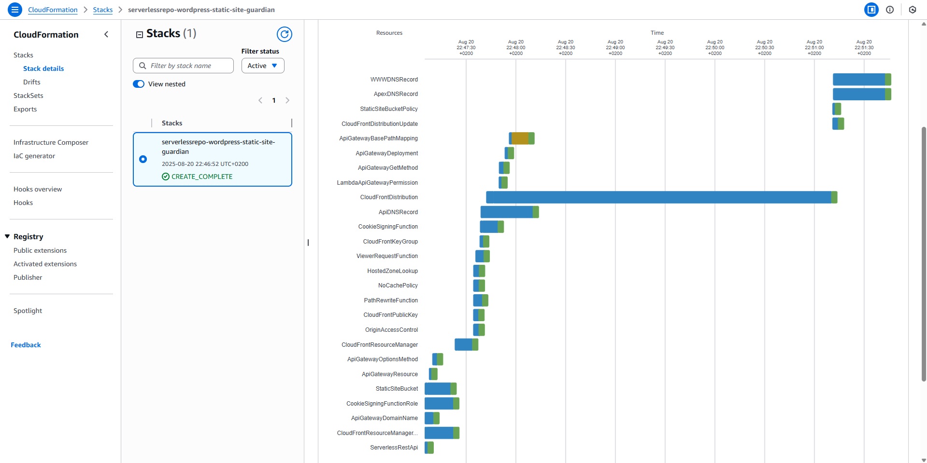Click the LambdaApiGatewayPermission resource label
Image resolution: width=927 pixels, height=463 pixels.
(377, 183)
